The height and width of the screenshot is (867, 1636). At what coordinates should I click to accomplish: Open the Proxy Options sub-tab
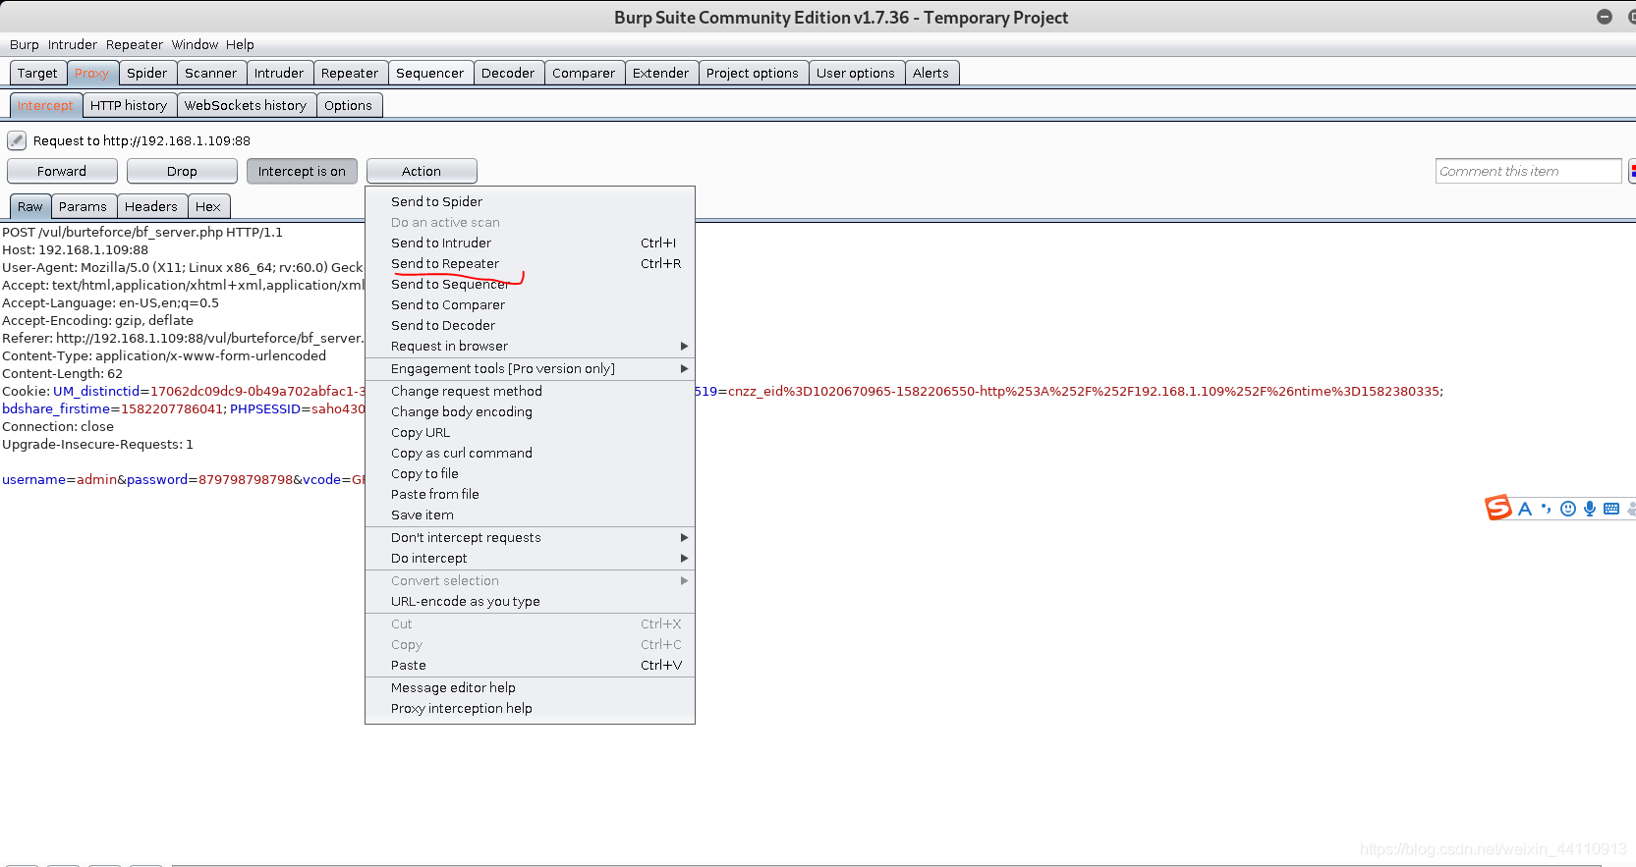tap(349, 105)
